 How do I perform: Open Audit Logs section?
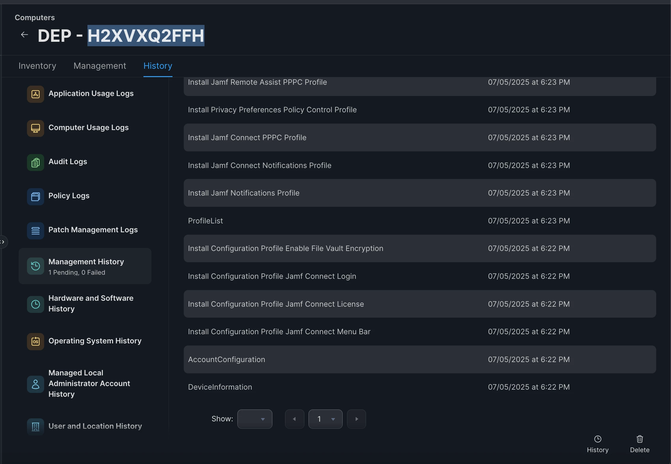[85, 162]
